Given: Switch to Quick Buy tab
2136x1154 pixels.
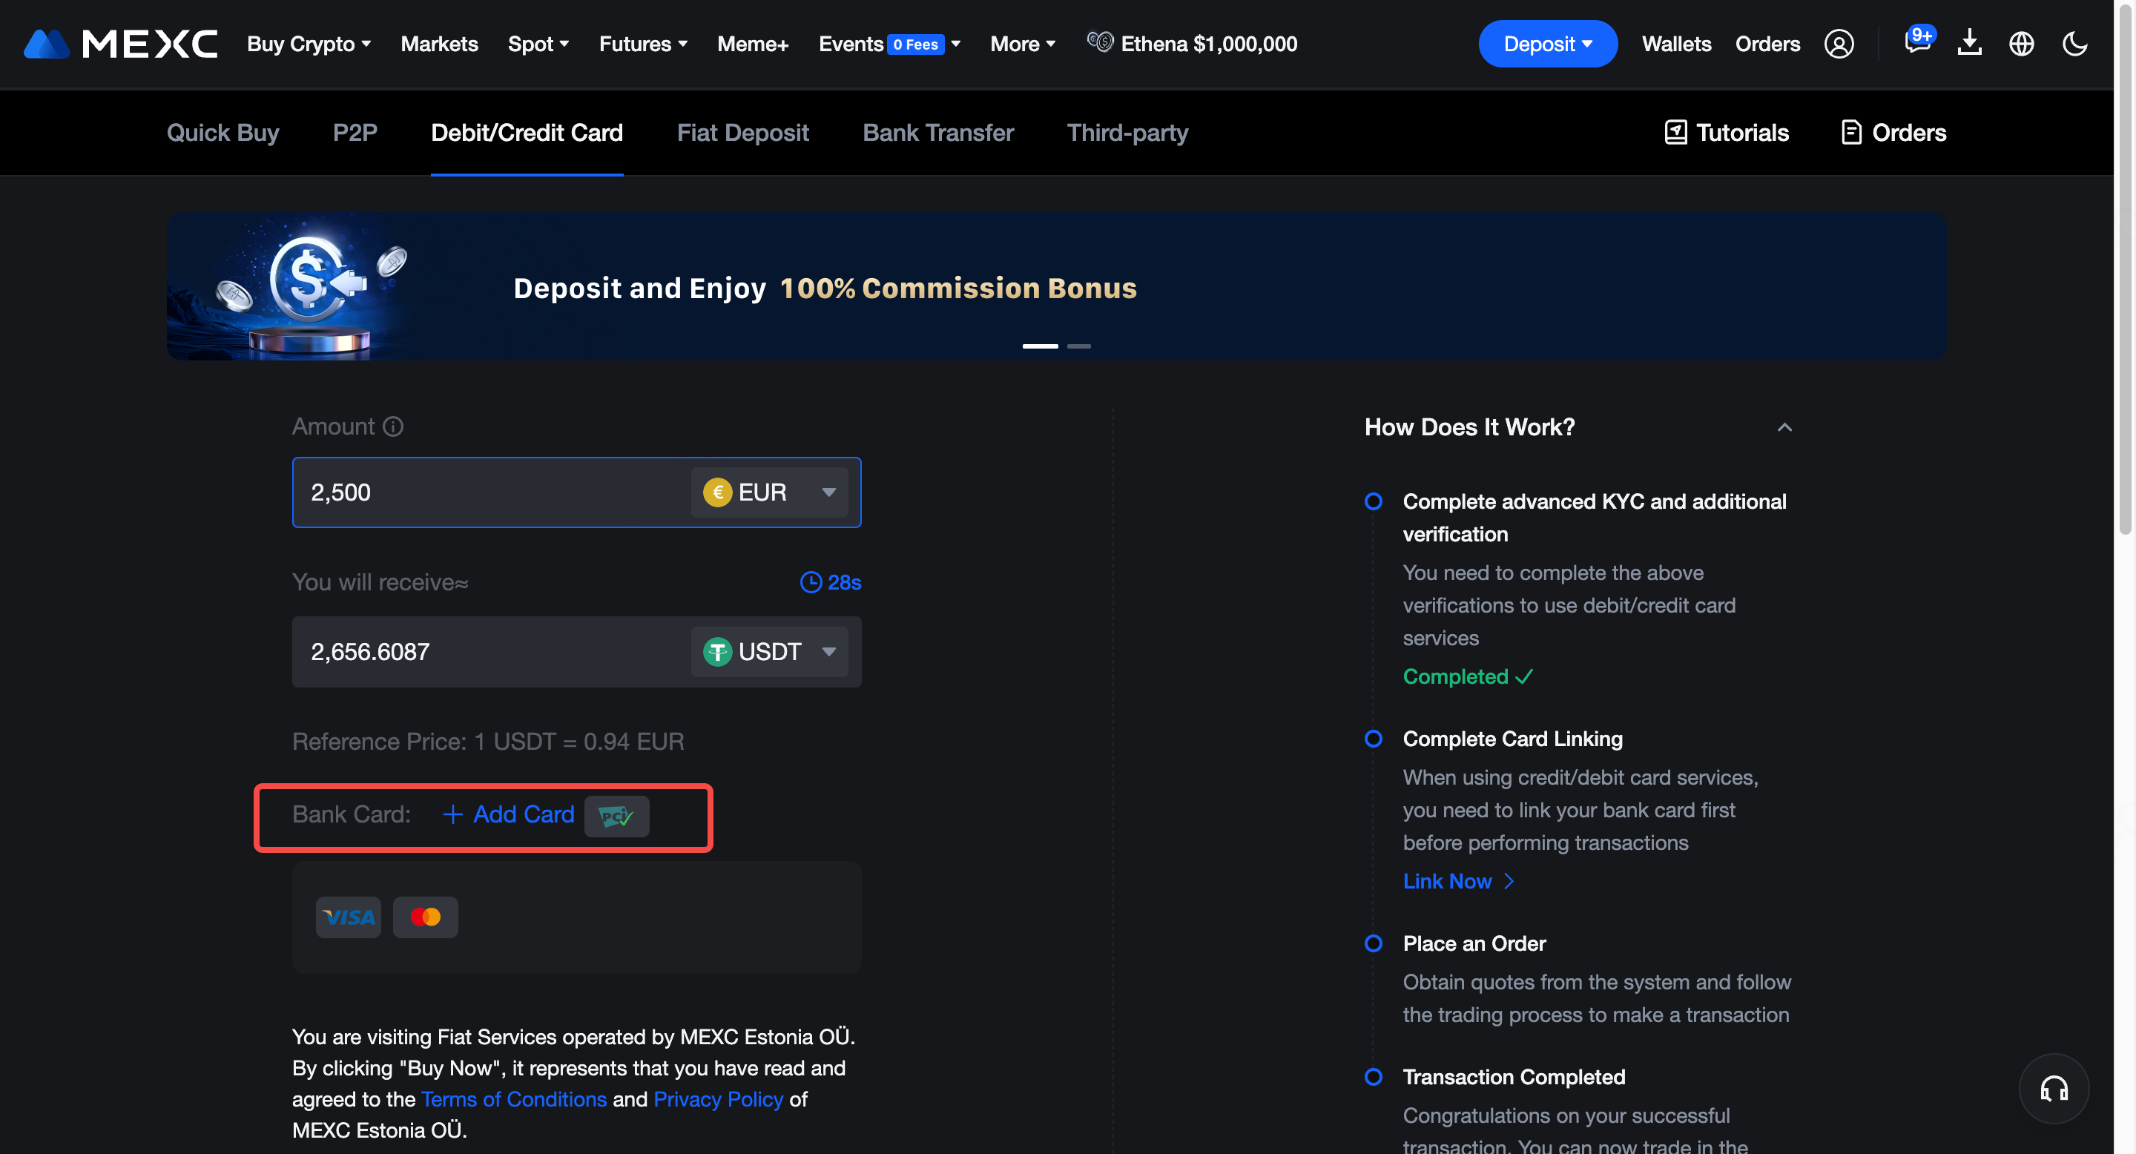Looking at the screenshot, I should pos(223,133).
